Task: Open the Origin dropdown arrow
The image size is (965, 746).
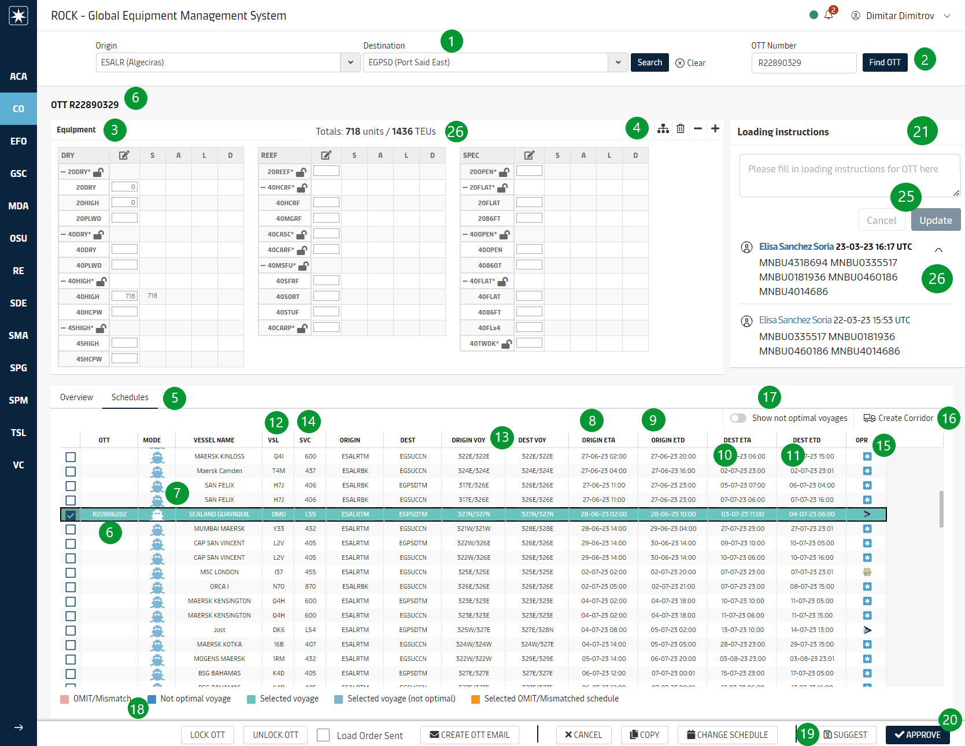Action: click(350, 62)
